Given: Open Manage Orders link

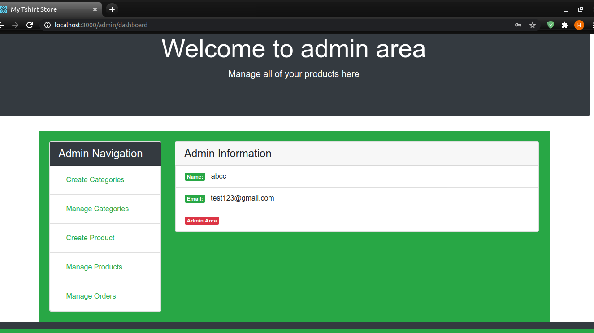Looking at the screenshot, I should 91,296.
